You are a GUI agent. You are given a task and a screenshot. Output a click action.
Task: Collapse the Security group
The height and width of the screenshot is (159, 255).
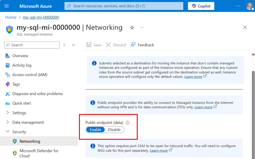(19, 132)
